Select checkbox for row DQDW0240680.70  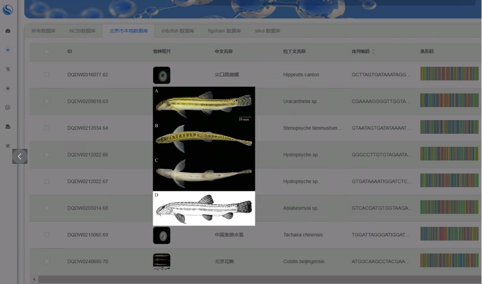[x=47, y=262]
